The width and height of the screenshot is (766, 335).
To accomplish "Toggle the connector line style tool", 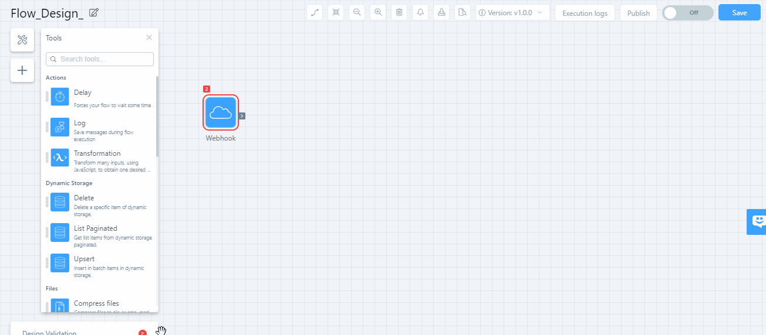I will (315, 12).
